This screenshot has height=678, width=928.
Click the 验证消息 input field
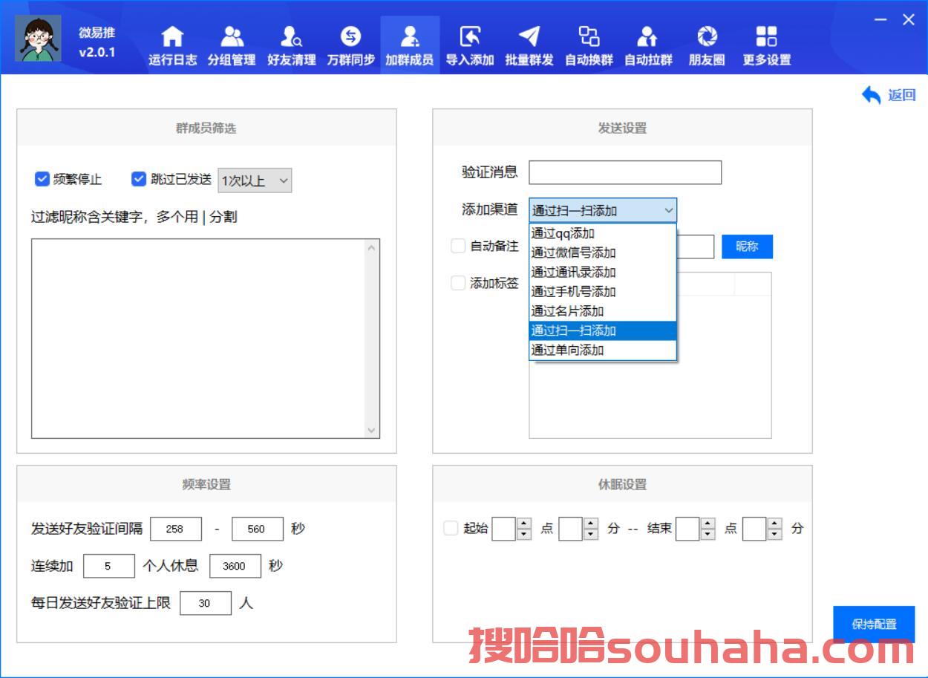click(624, 172)
